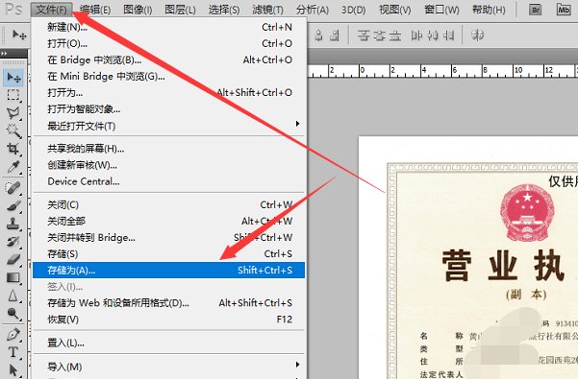Open the 编辑(E) menu

(x=95, y=10)
